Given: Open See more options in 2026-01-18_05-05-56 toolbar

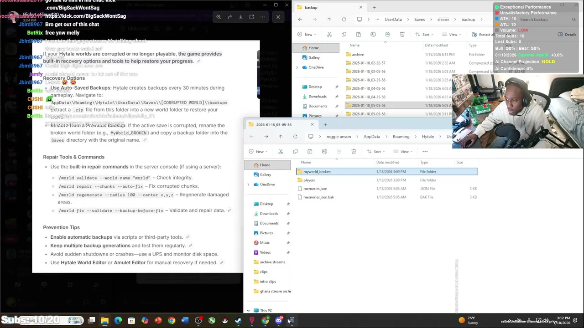Looking at the screenshot, I should [425, 151].
